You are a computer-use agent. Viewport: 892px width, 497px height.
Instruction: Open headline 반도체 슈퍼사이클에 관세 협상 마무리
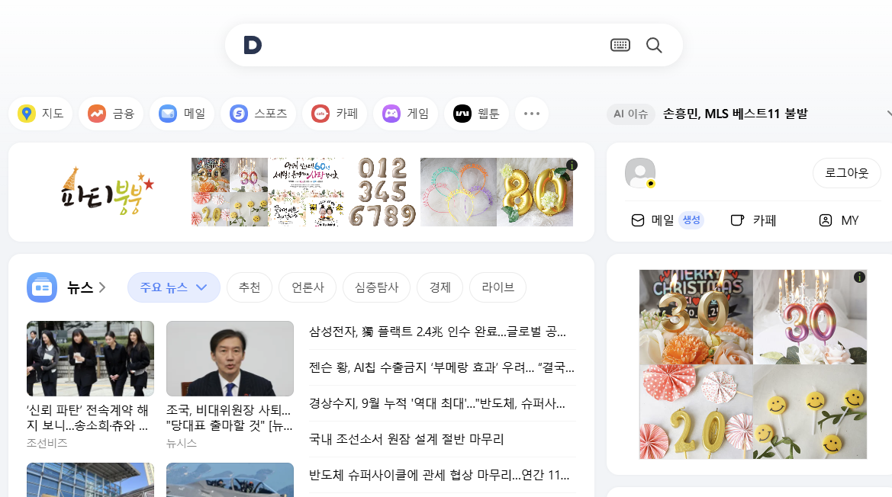440,475
